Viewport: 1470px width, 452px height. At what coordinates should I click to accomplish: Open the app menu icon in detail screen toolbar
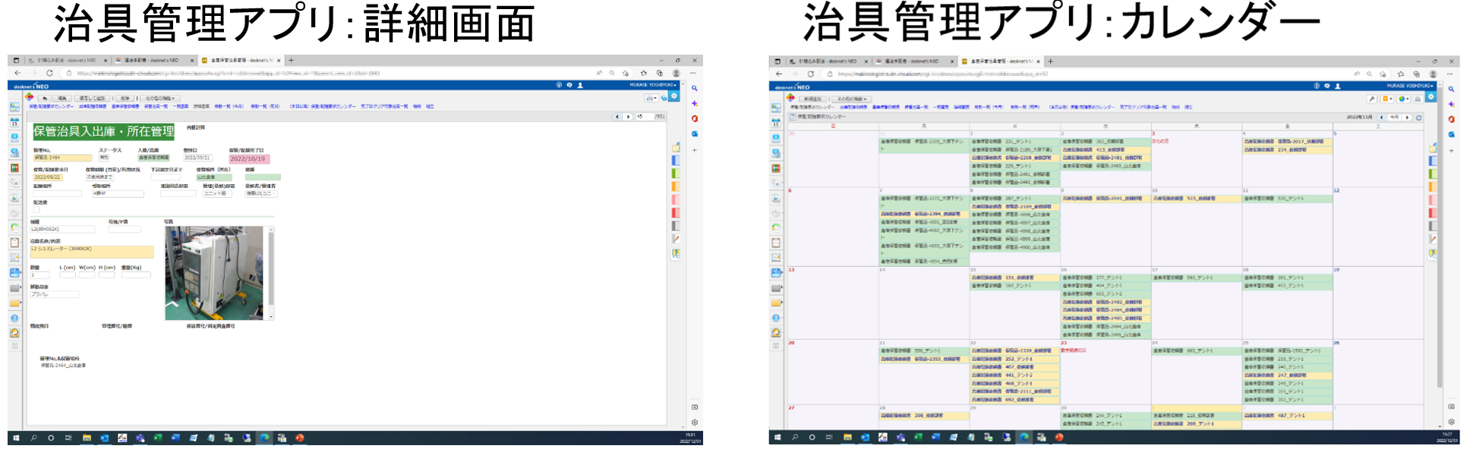(x=29, y=97)
